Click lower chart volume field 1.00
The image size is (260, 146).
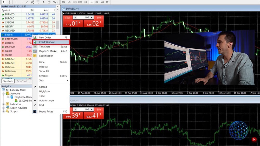point(83,109)
